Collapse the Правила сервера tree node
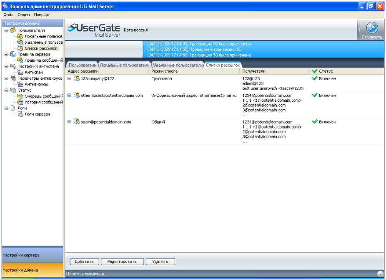Viewport: 386px width, 279px height. tap(6, 54)
